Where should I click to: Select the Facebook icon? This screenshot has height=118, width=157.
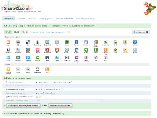click(x=76, y=42)
